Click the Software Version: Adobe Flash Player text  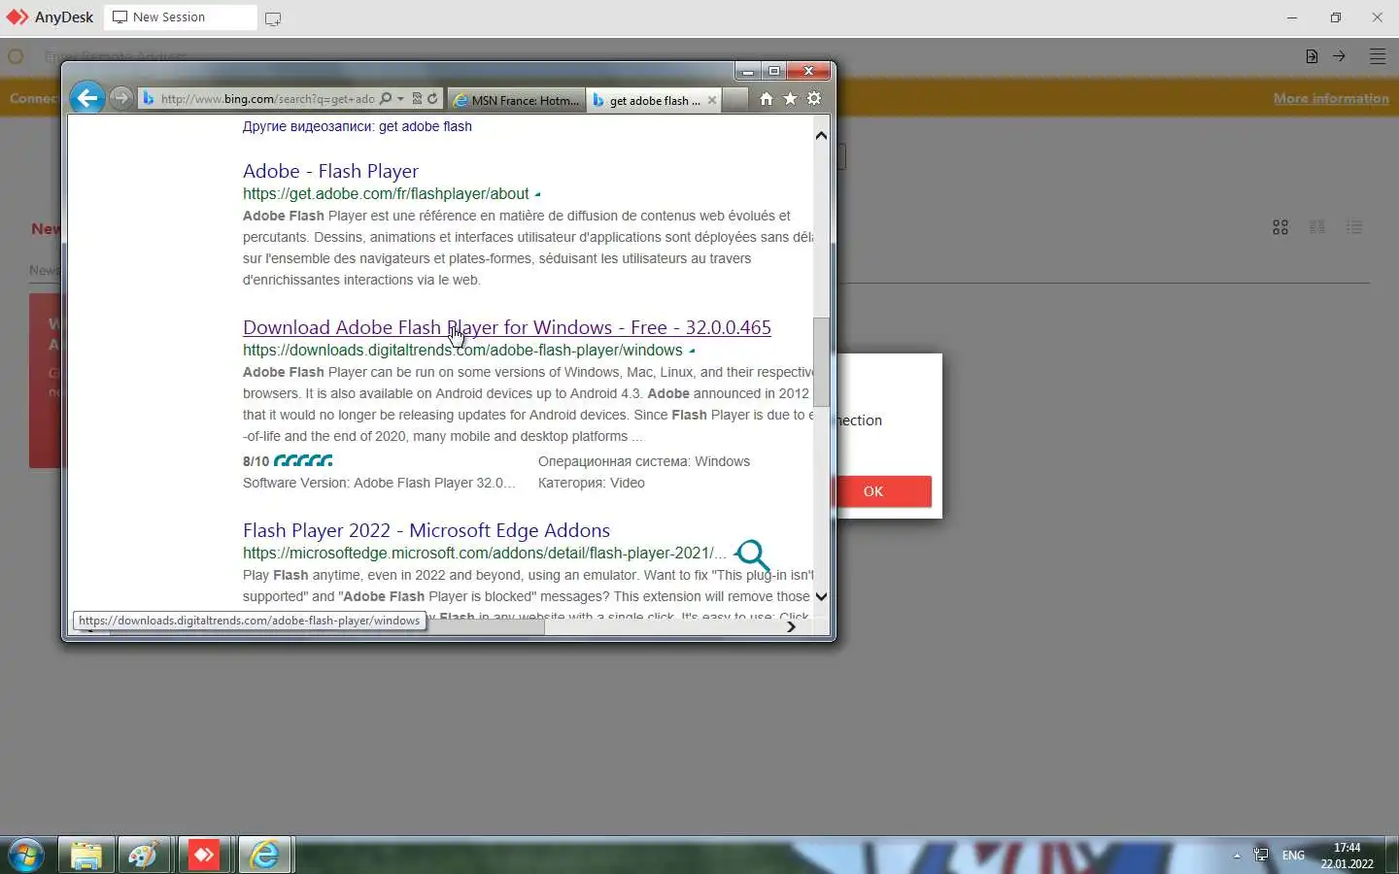click(379, 483)
